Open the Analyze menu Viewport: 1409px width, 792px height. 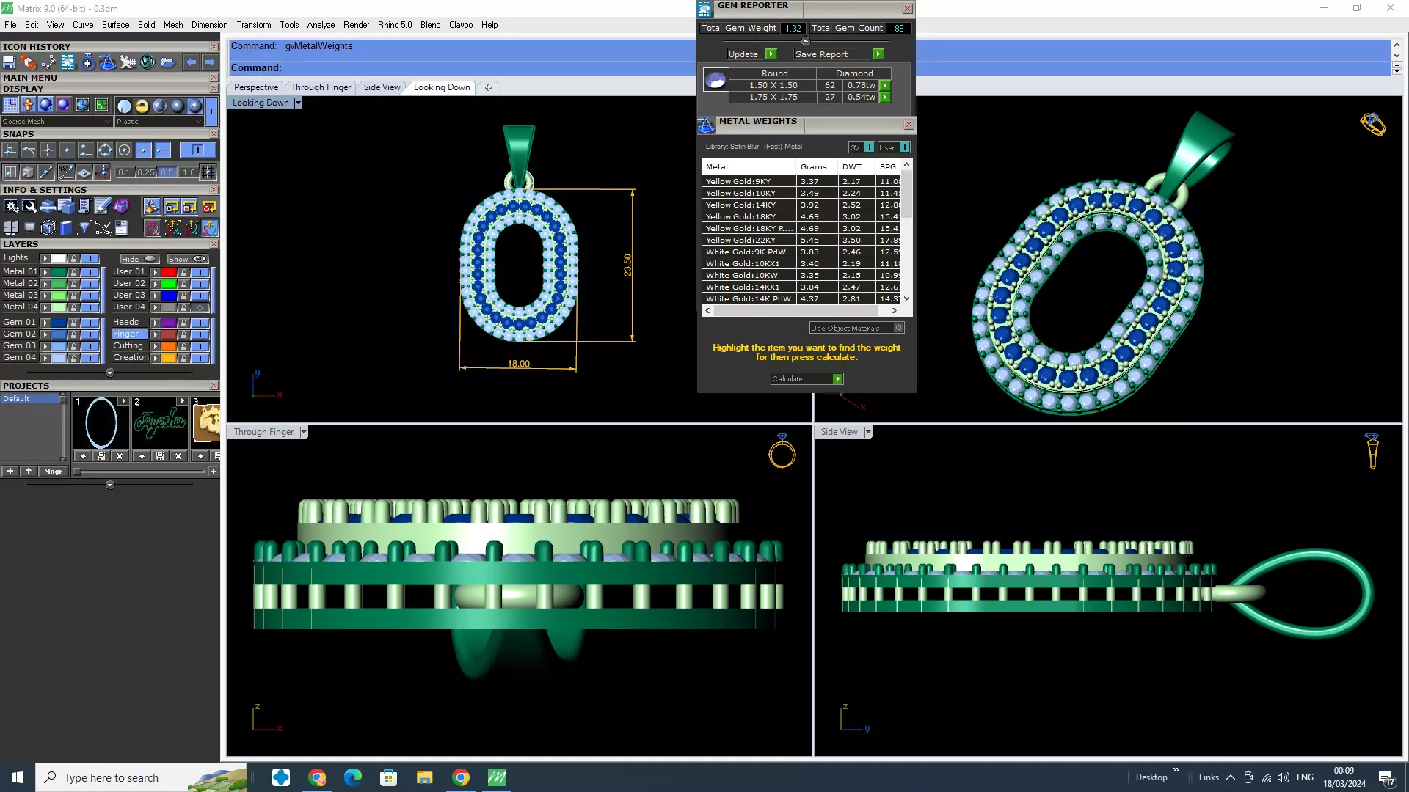[321, 25]
